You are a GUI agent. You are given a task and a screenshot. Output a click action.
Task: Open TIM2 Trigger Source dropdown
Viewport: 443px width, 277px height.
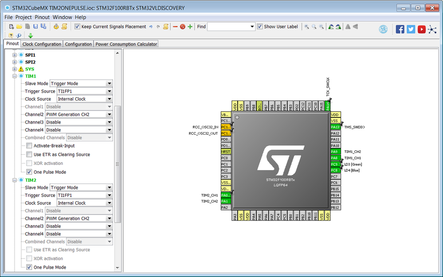tap(84, 195)
